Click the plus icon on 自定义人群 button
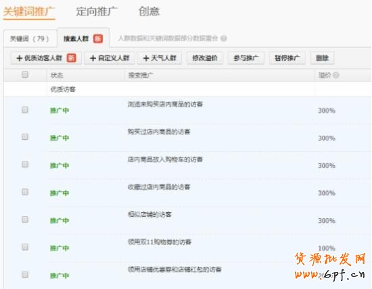This screenshot has width=372, height=289. click(x=93, y=58)
